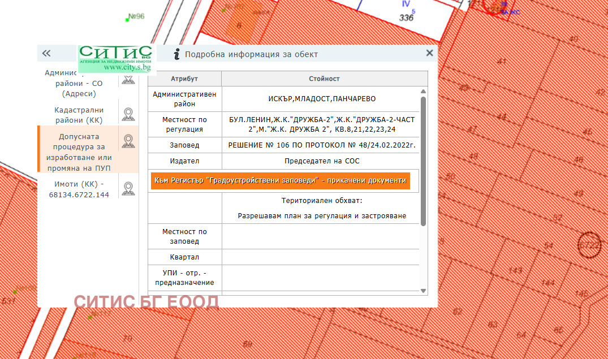
Task: Select the Имоти (КК) - 68134.6722.144 tab
Action: click(79, 189)
